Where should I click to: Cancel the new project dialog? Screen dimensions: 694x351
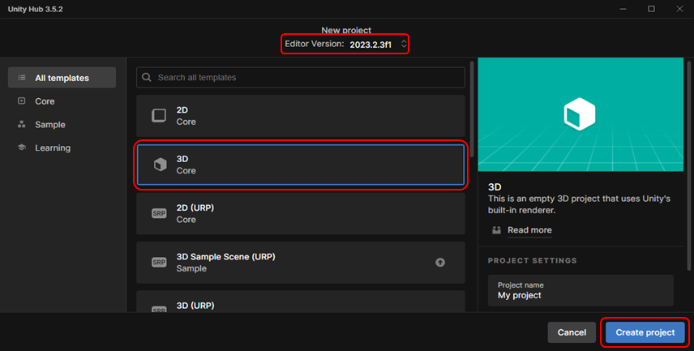click(572, 332)
